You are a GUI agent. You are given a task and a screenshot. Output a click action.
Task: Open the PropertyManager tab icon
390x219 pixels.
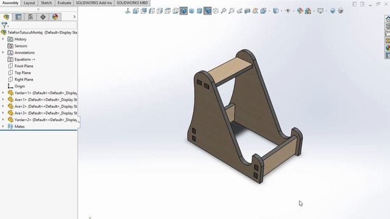(18, 17)
